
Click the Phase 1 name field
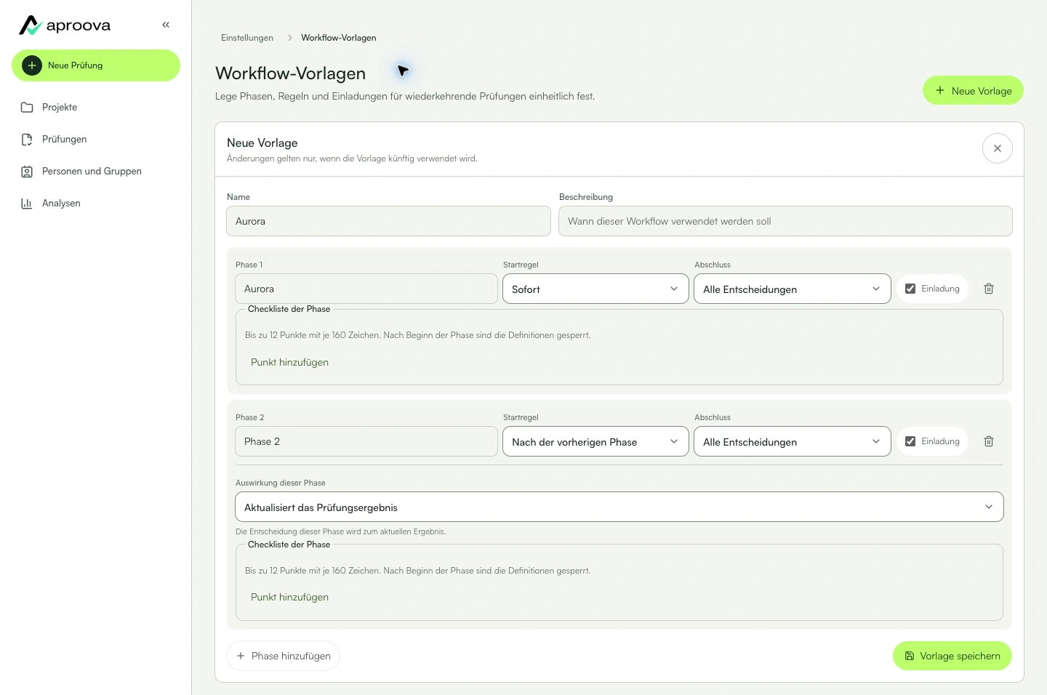coord(366,289)
